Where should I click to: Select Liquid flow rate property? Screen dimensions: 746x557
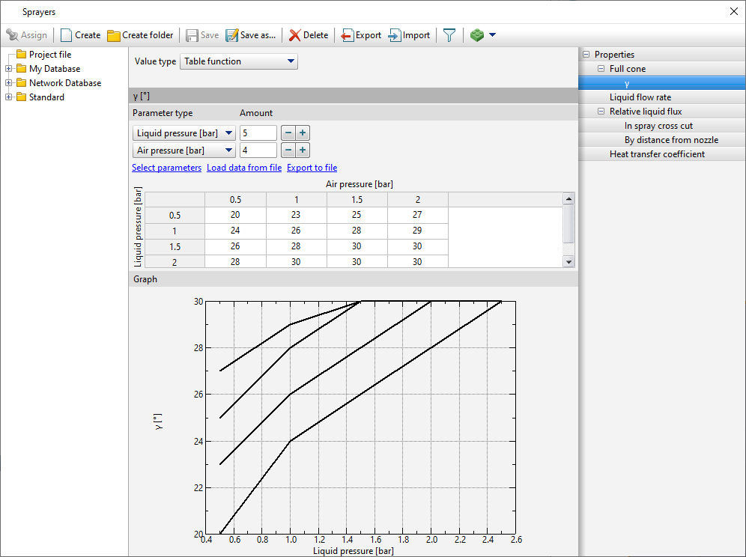click(640, 97)
